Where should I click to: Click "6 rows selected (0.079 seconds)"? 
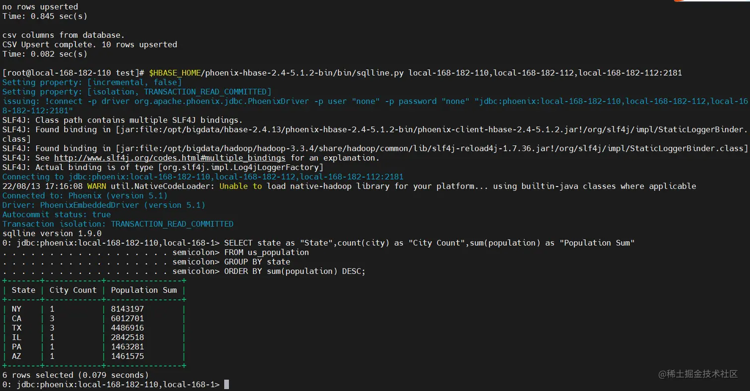(x=75, y=375)
